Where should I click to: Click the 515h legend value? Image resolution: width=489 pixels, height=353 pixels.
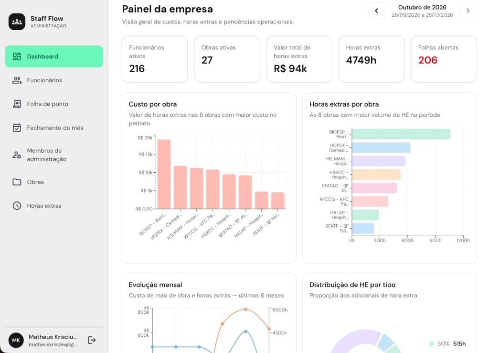[x=459, y=343]
